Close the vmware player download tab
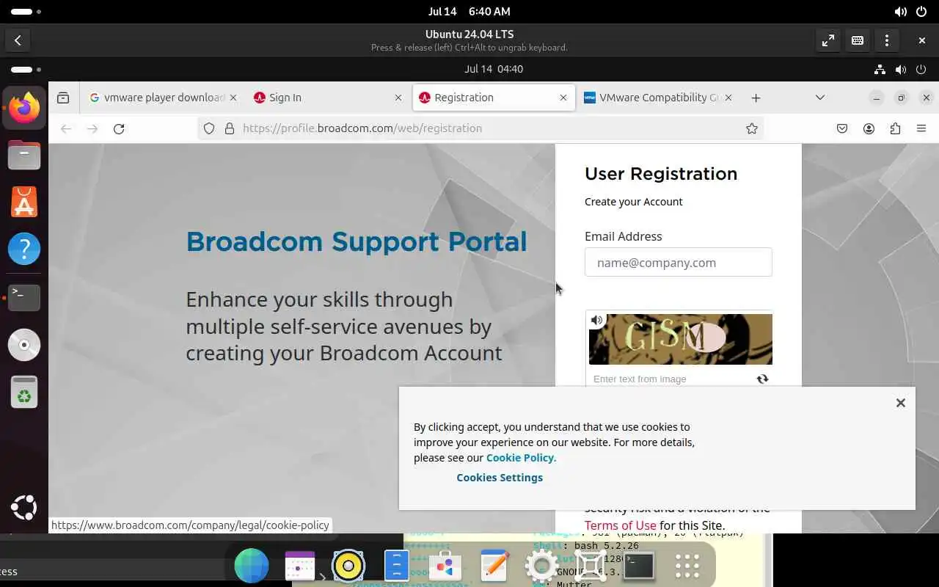Image resolution: width=939 pixels, height=587 pixels. [x=233, y=98]
